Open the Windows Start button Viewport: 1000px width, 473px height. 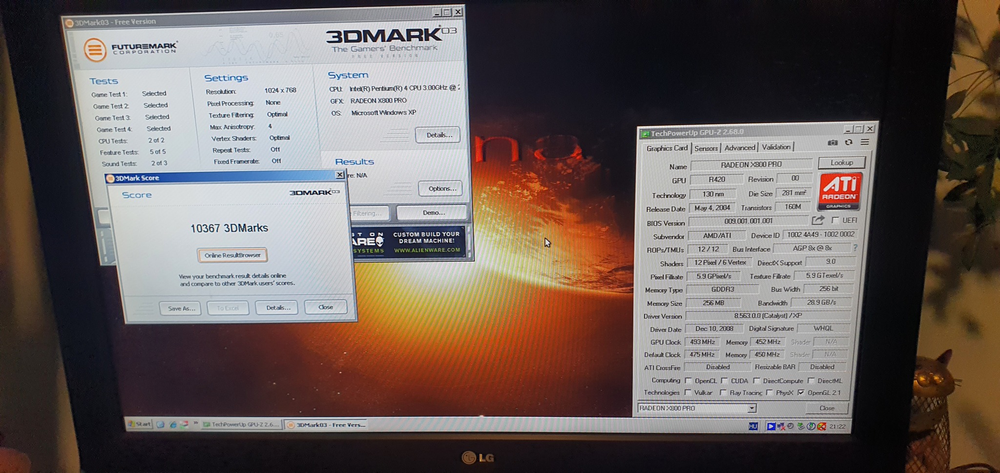tap(139, 424)
